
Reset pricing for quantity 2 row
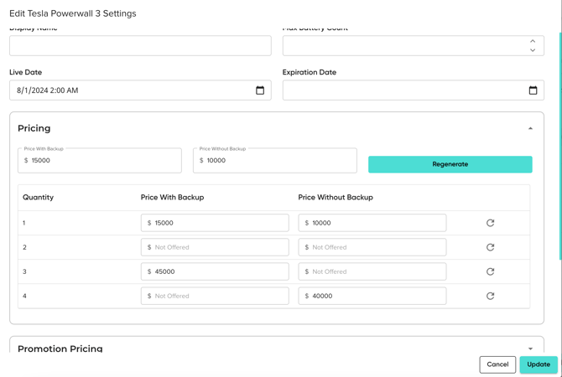pyautogui.click(x=490, y=247)
